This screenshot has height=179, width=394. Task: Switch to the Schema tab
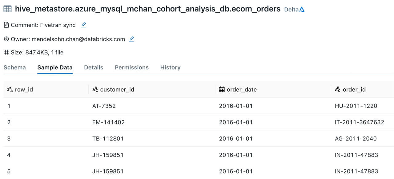tap(15, 67)
